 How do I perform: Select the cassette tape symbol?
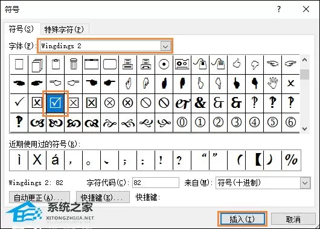(x=182, y=64)
